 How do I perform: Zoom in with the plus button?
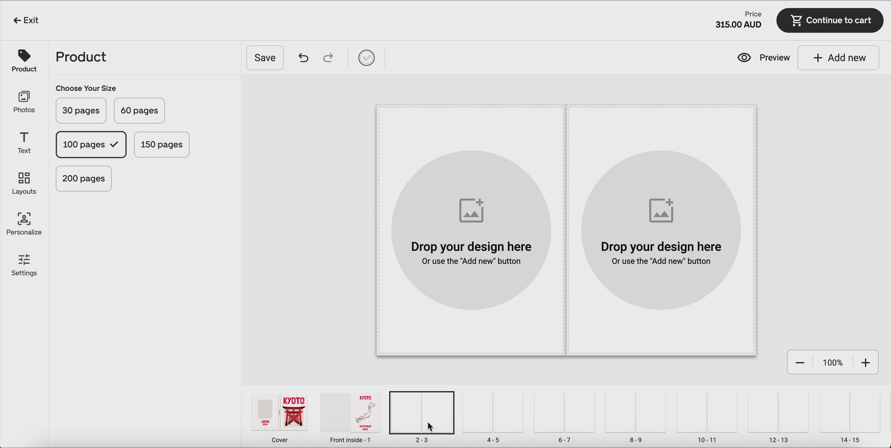point(865,363)
